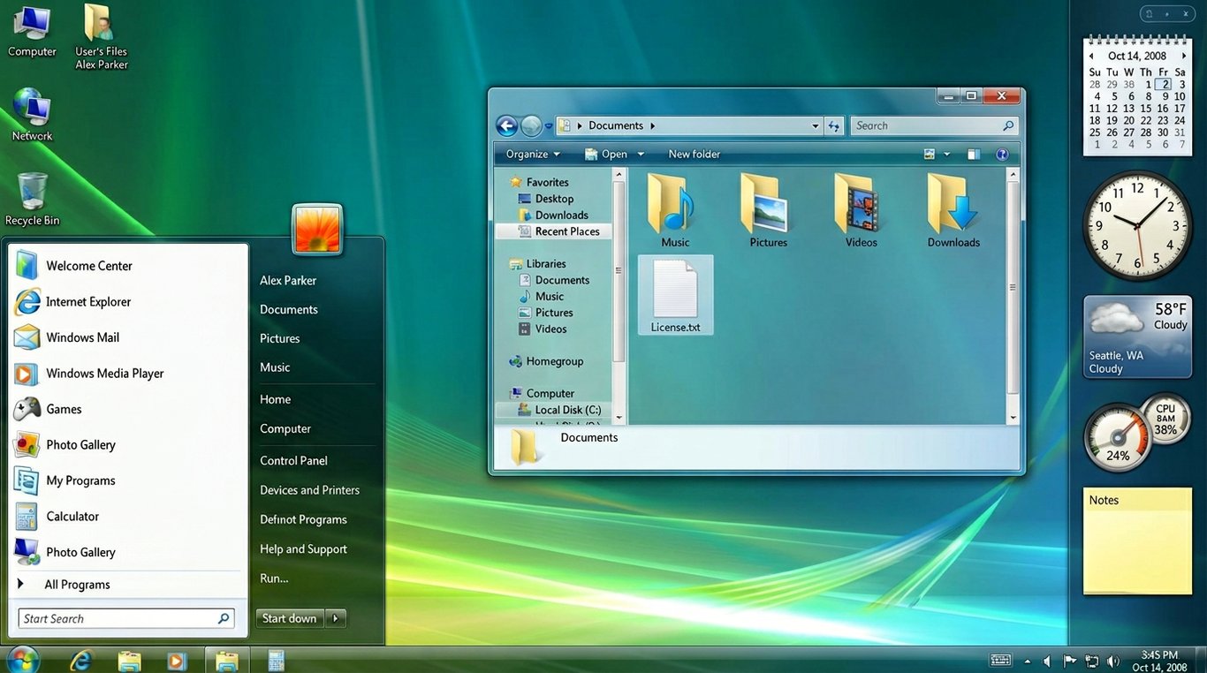
Task: Go back to the previous folder
Action: (506, 125)
